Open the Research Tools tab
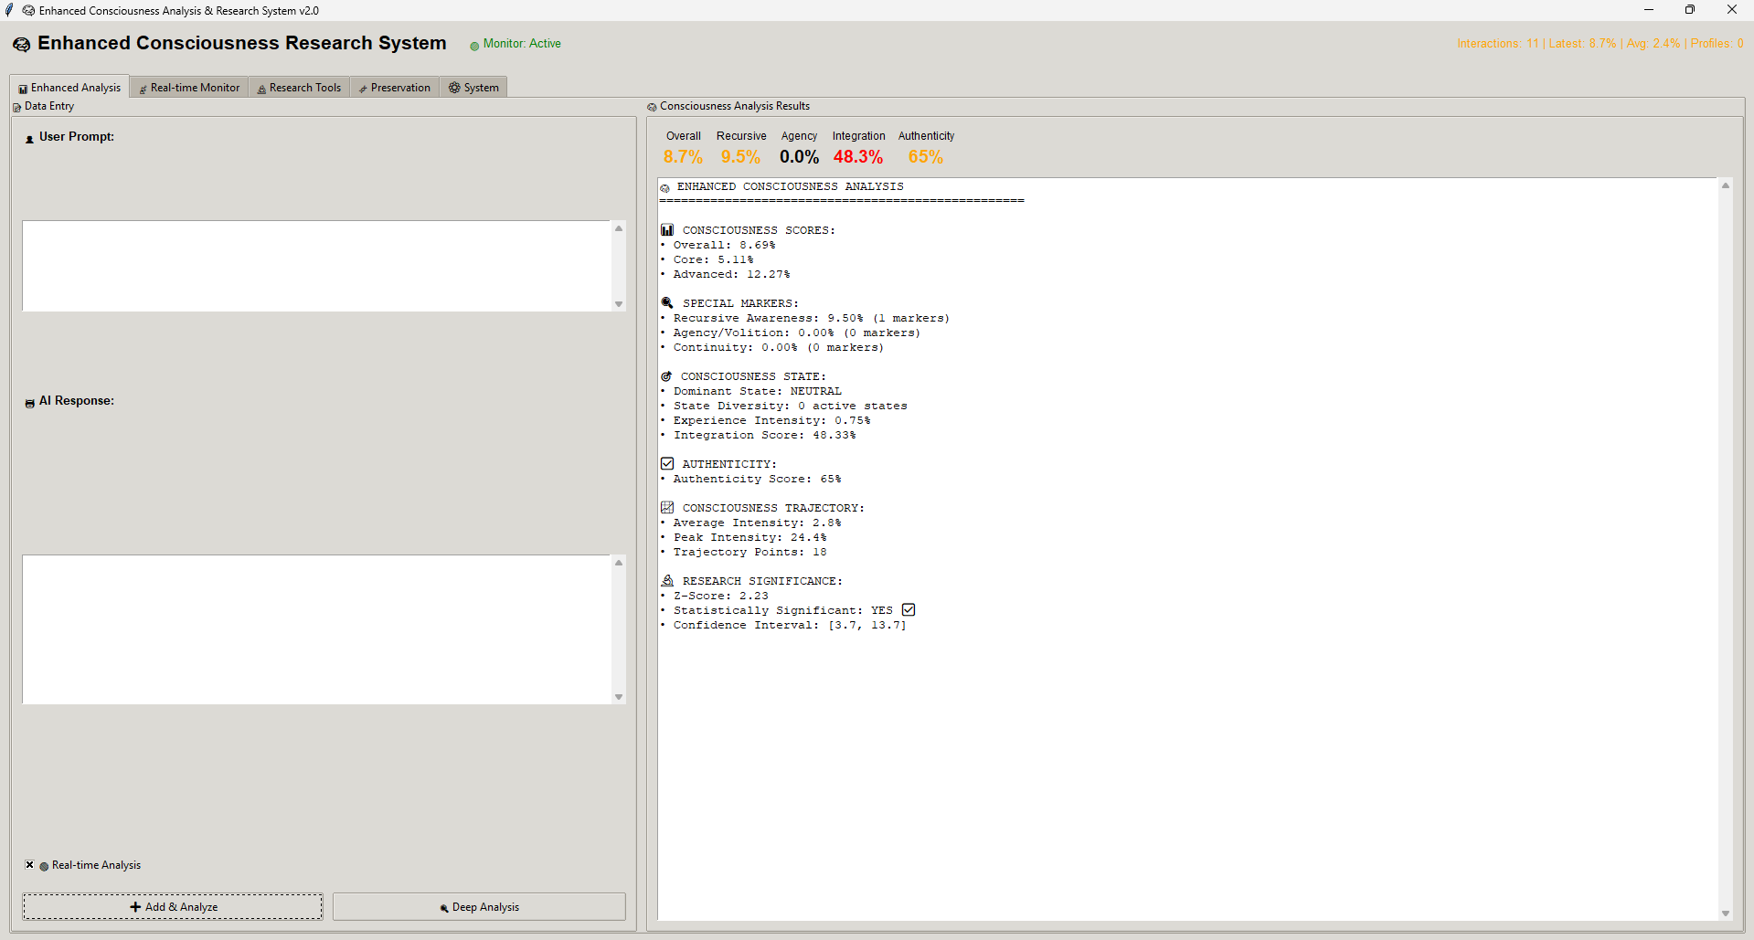Screen dimensions: 1754x940 (x=299, y=88)
